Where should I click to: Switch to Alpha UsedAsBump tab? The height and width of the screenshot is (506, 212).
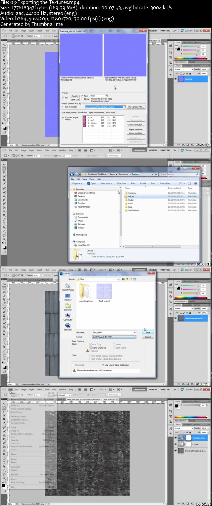96,113
